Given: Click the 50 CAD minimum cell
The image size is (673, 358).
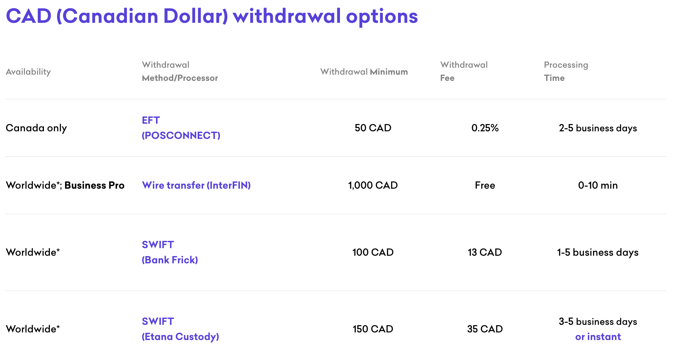Looking at the screenshot, I should click(x=373, y=128).
